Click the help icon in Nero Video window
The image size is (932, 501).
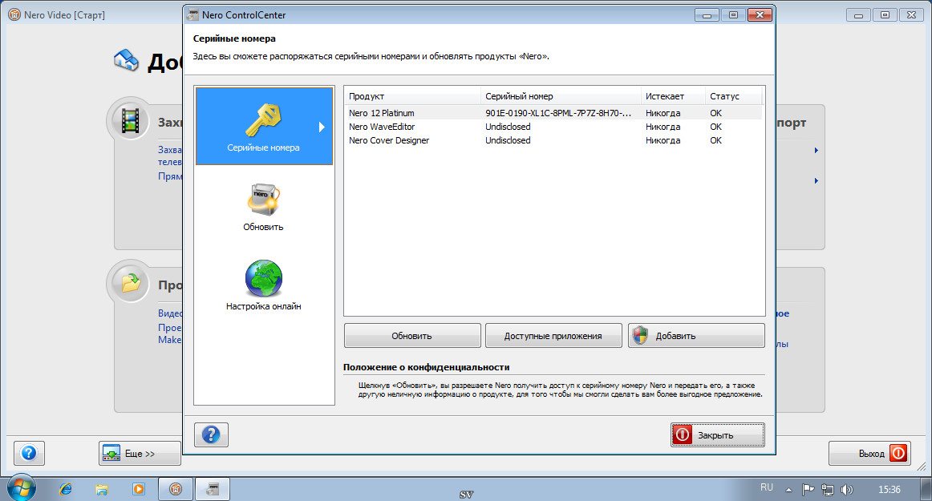29,454
